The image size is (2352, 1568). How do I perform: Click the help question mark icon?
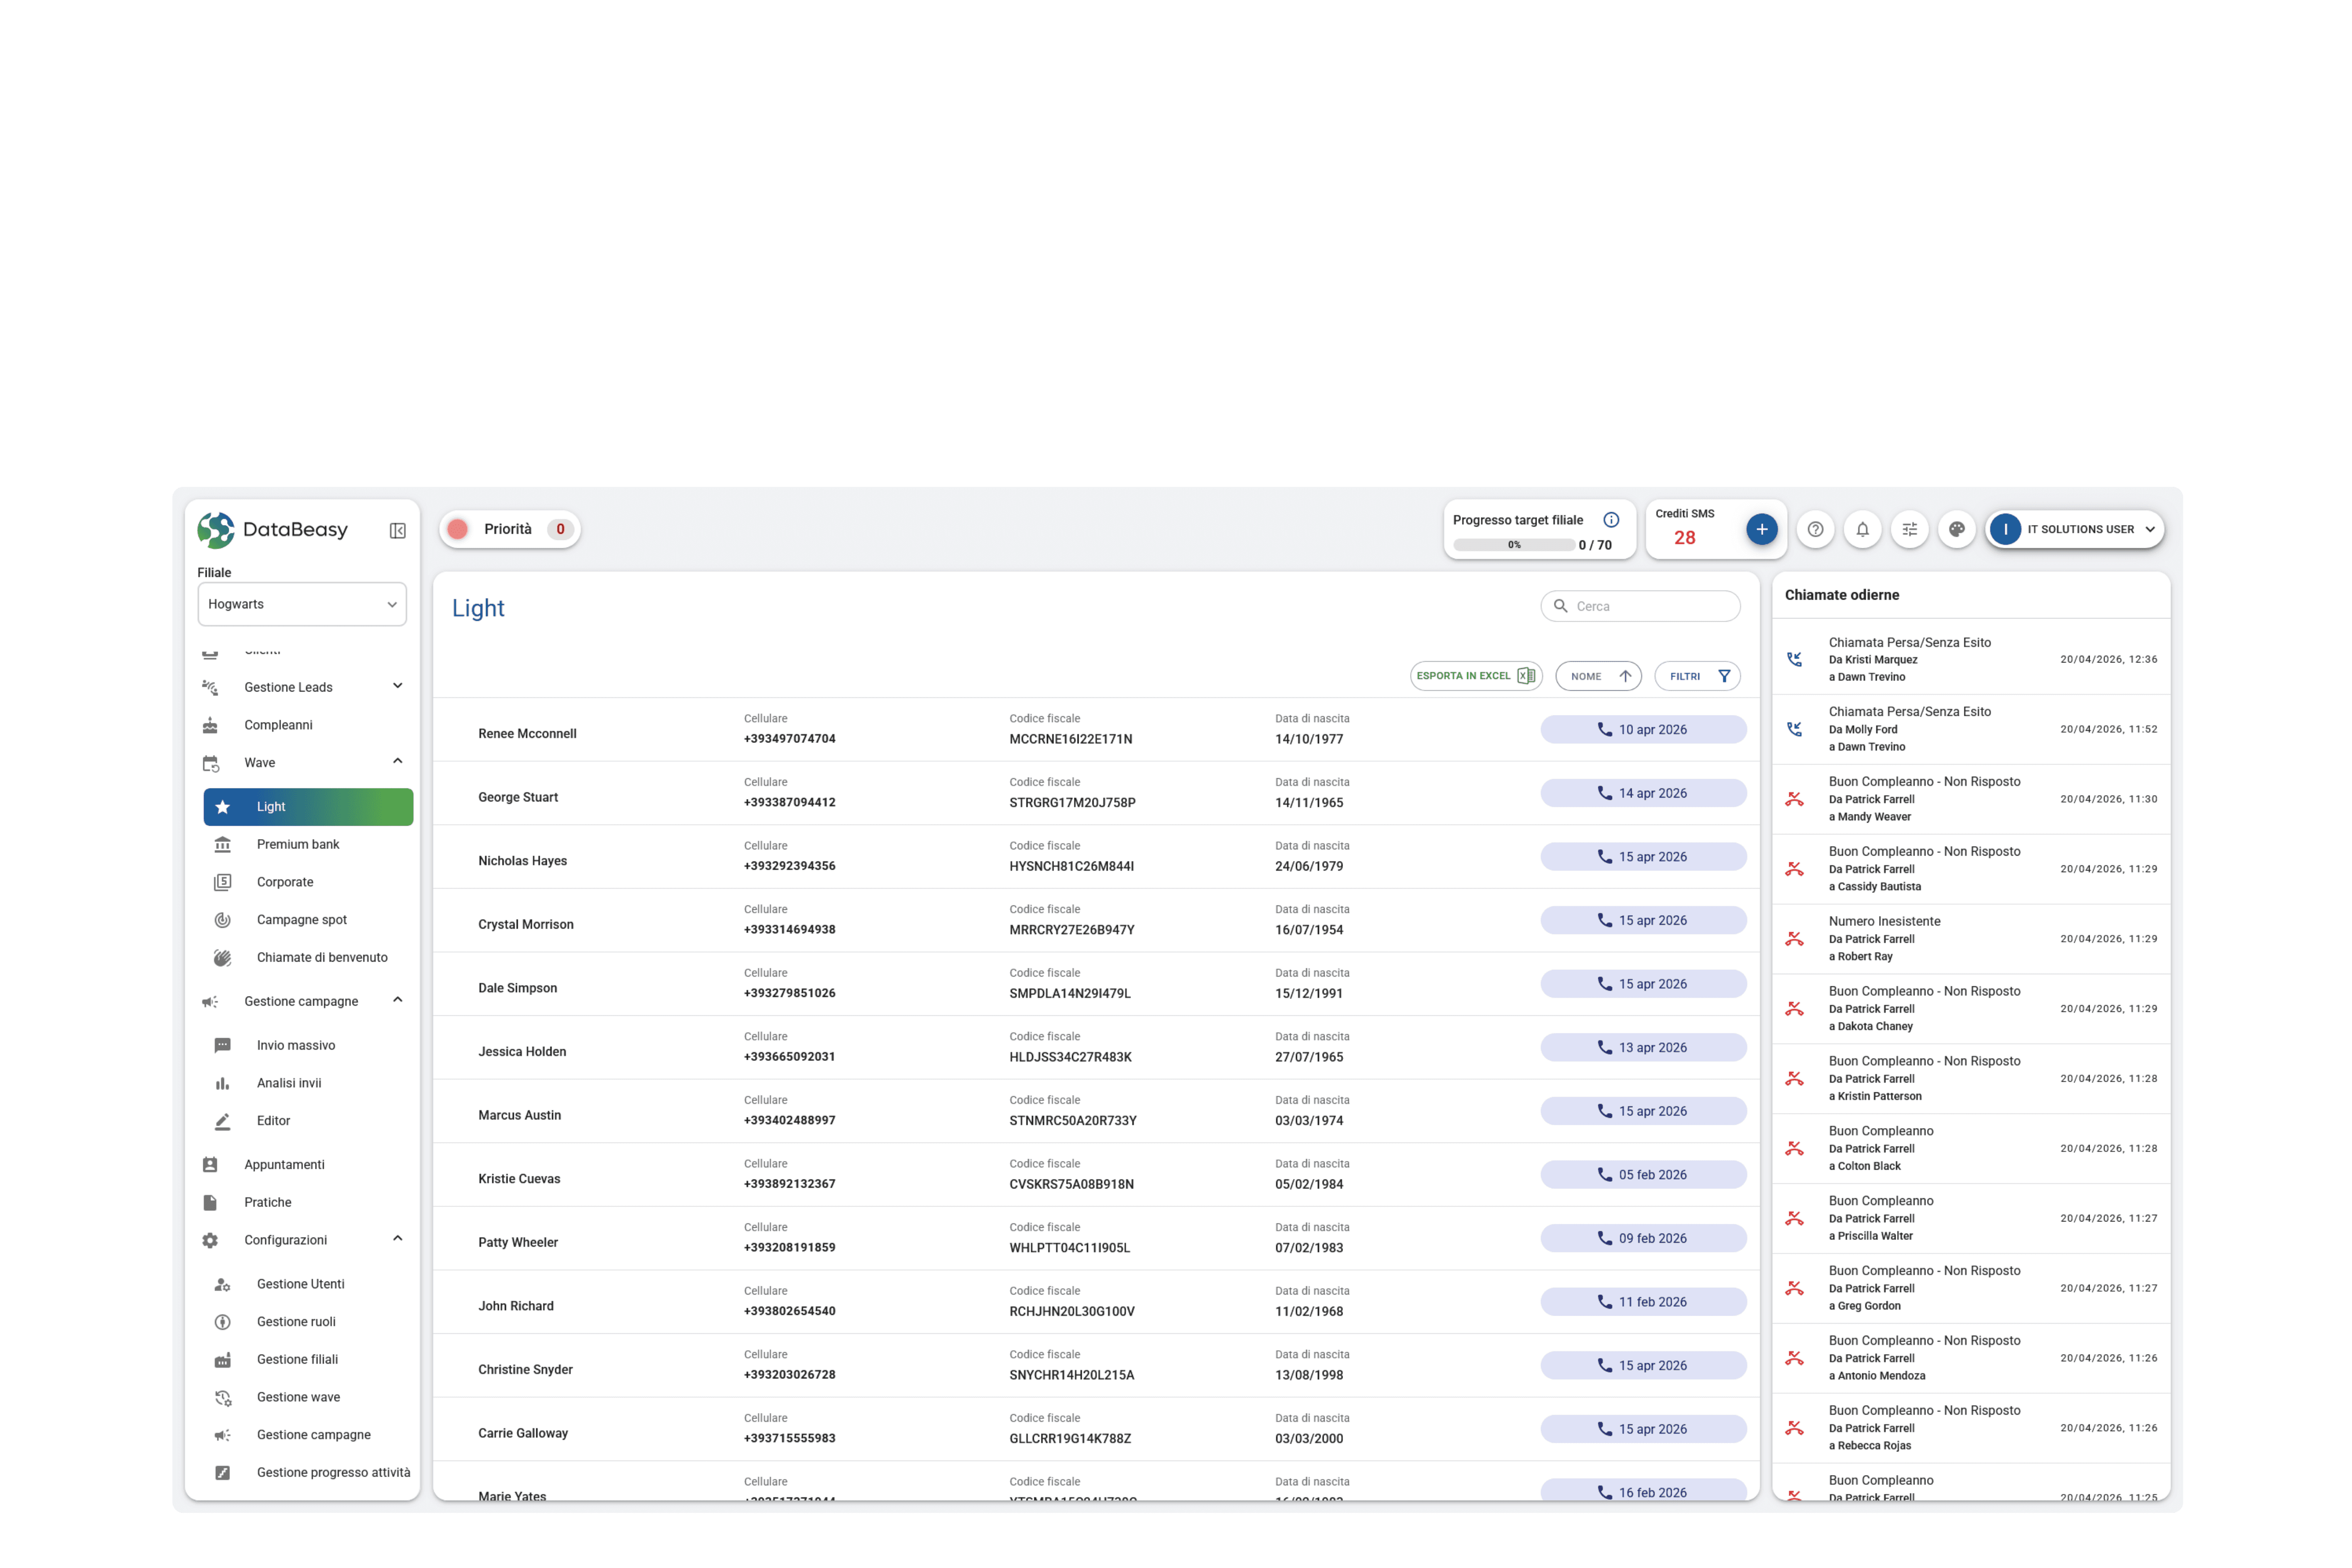(1815, 529)
